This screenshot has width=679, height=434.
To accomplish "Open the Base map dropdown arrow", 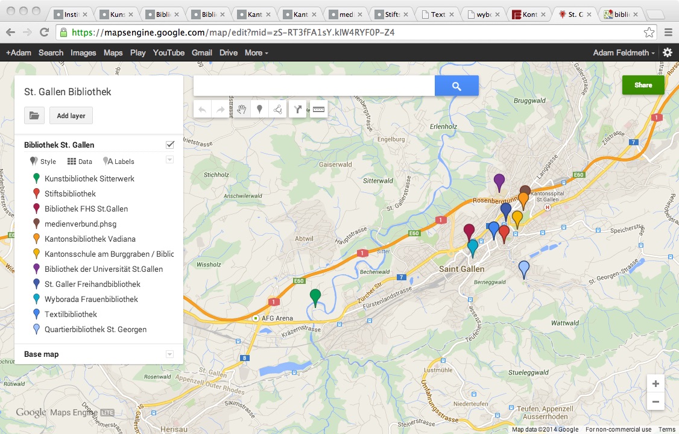I will pos(169,354).
